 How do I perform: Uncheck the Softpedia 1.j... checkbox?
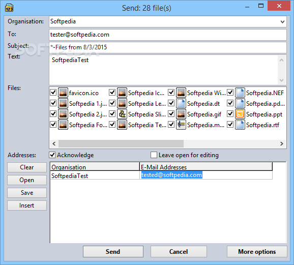coord(53,103)
